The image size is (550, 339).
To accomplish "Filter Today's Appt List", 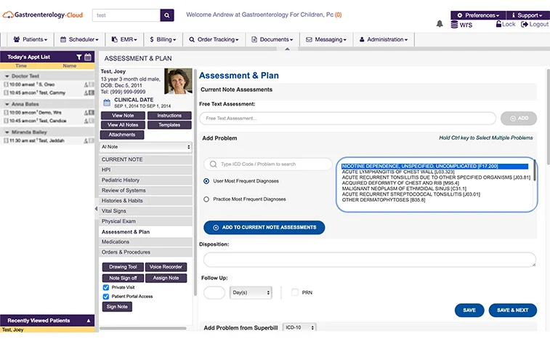I will 79,57.
